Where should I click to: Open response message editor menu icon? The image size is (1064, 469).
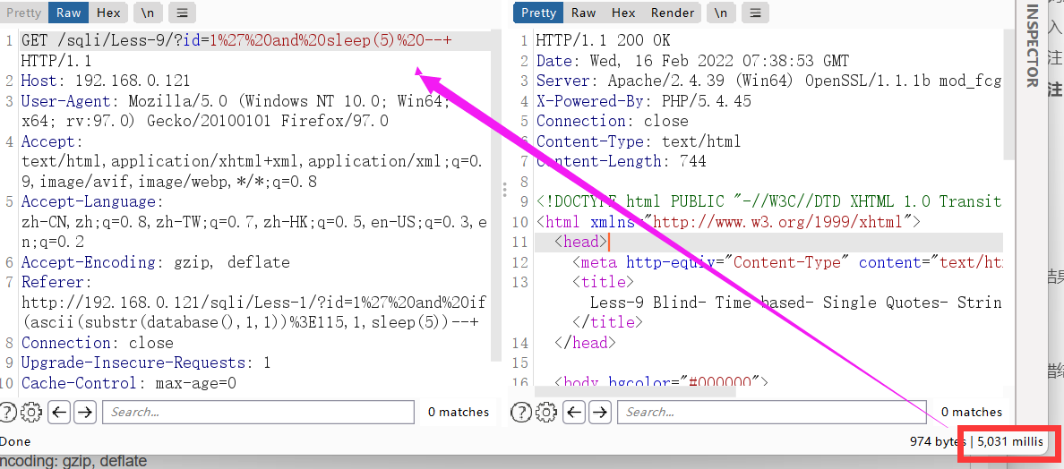pos(755,13)
